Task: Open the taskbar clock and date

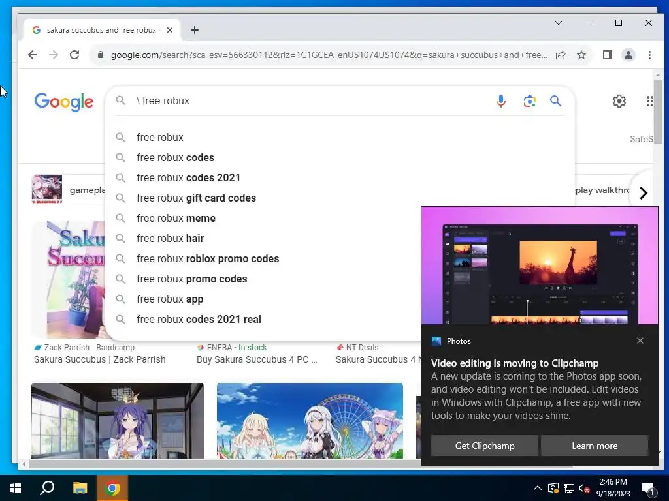Action: coord(613,488)
